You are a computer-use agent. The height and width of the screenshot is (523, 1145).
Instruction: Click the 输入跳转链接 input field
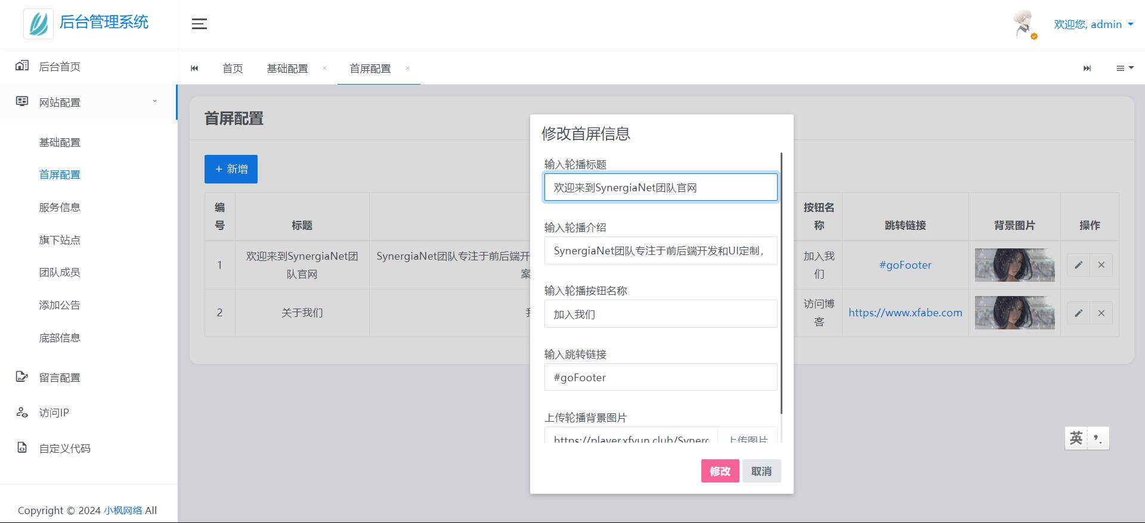tap(660, 378)
